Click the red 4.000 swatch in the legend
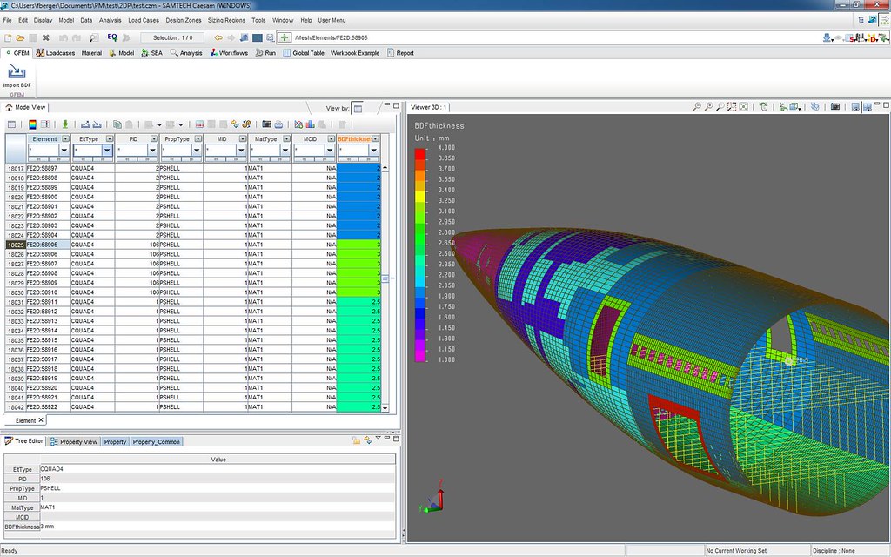Viewport: 891px width, 557px height. (420, 153)
